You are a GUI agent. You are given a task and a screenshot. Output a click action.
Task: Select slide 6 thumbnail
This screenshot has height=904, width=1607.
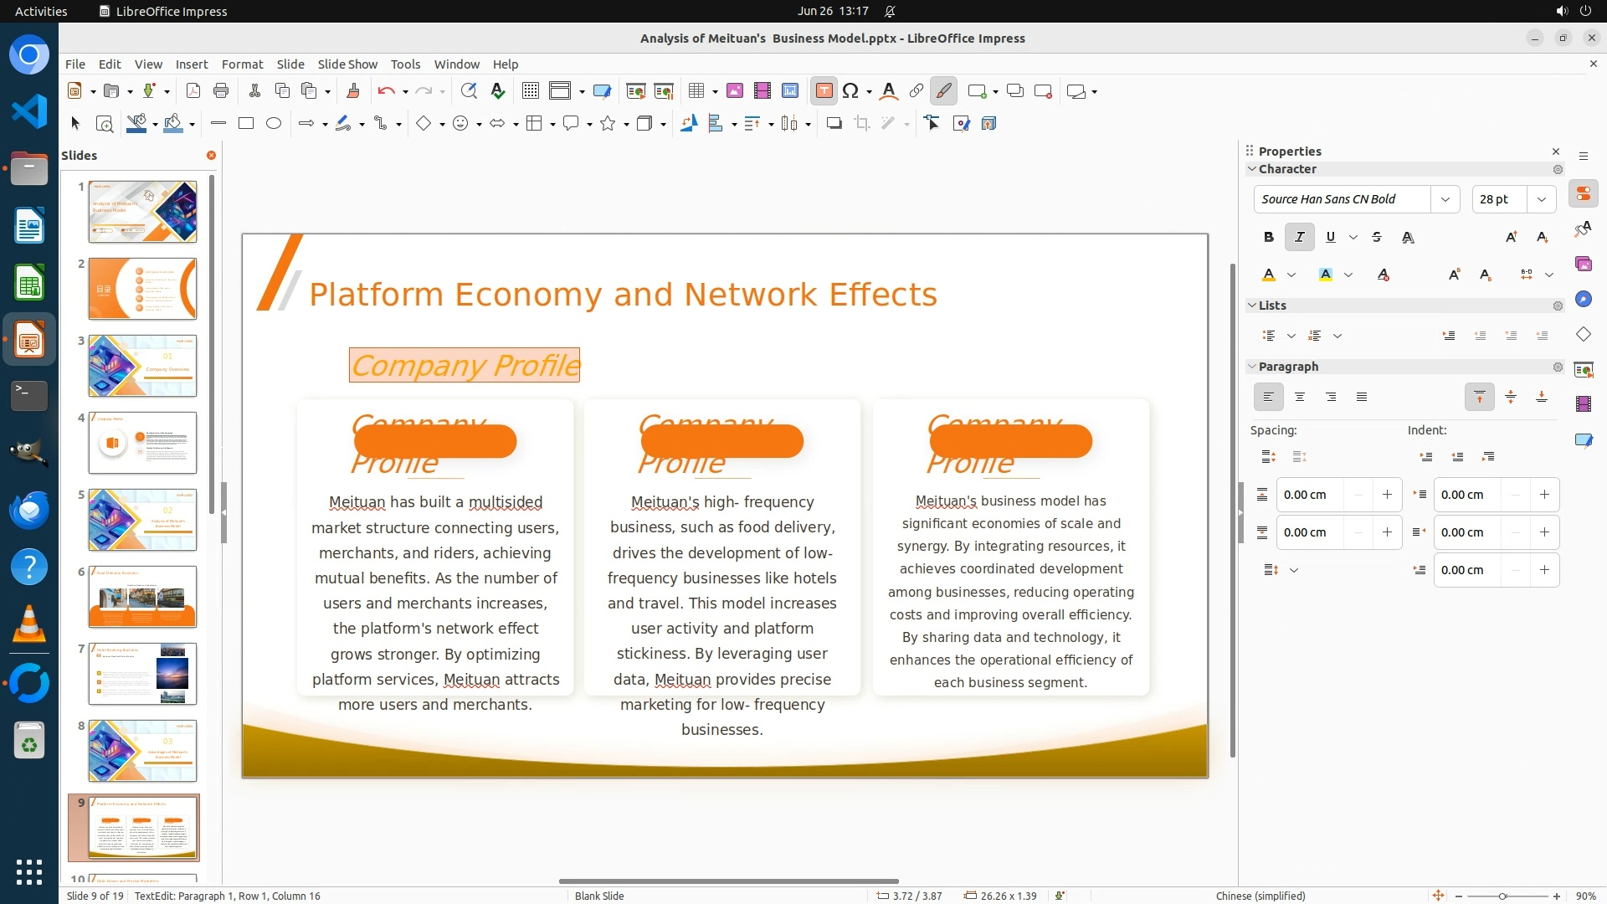coord(142,597)
